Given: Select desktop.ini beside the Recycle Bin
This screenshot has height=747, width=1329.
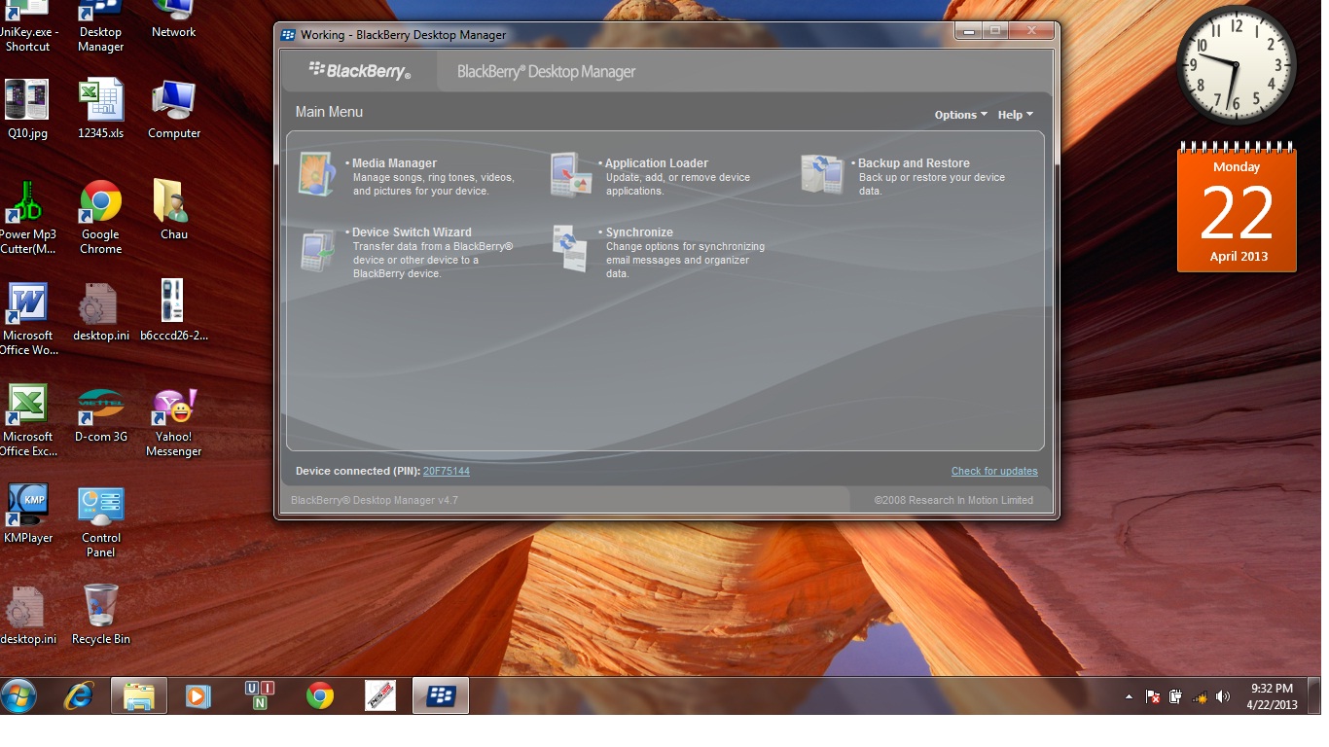Looking at the screenshot, I should coord(27,615).
